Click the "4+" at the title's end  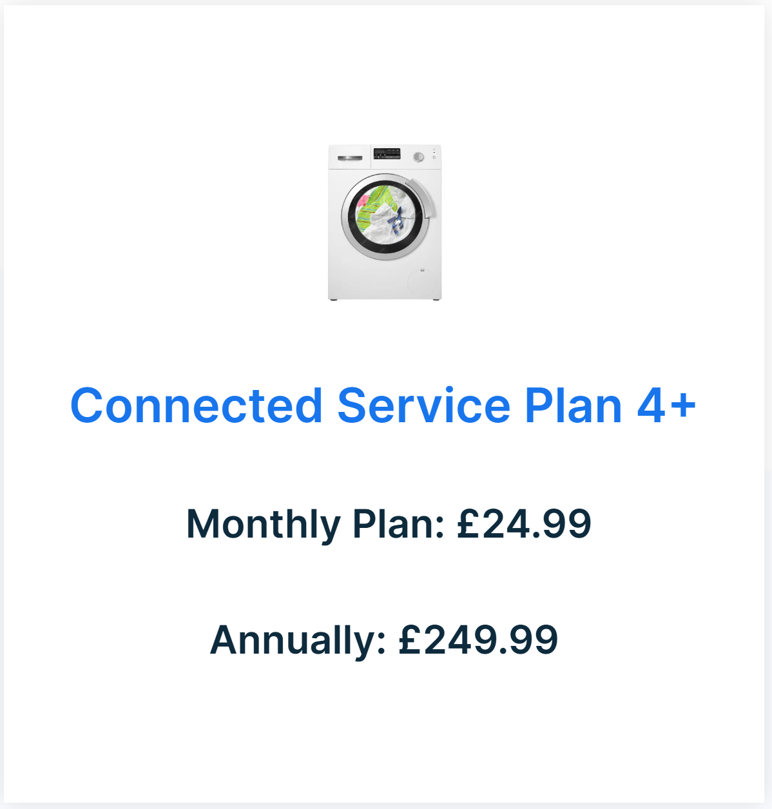point(666,406)
